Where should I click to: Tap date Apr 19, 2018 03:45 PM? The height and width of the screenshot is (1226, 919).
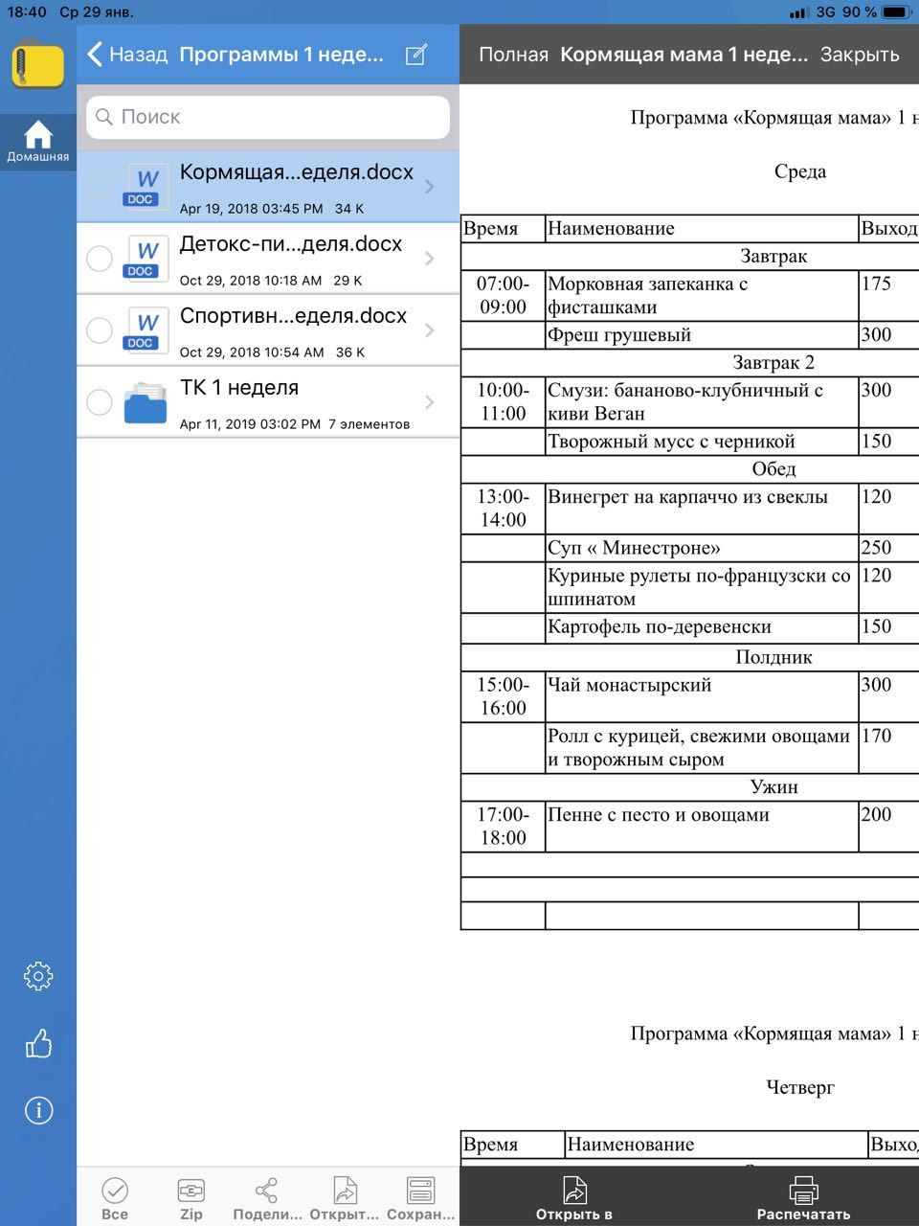pos(251,209)
